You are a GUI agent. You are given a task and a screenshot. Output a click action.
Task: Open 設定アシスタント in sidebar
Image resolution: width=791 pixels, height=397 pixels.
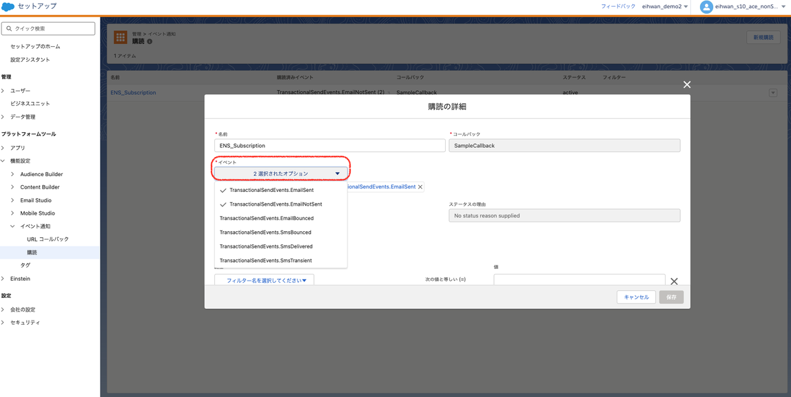[x=30, y=59]
